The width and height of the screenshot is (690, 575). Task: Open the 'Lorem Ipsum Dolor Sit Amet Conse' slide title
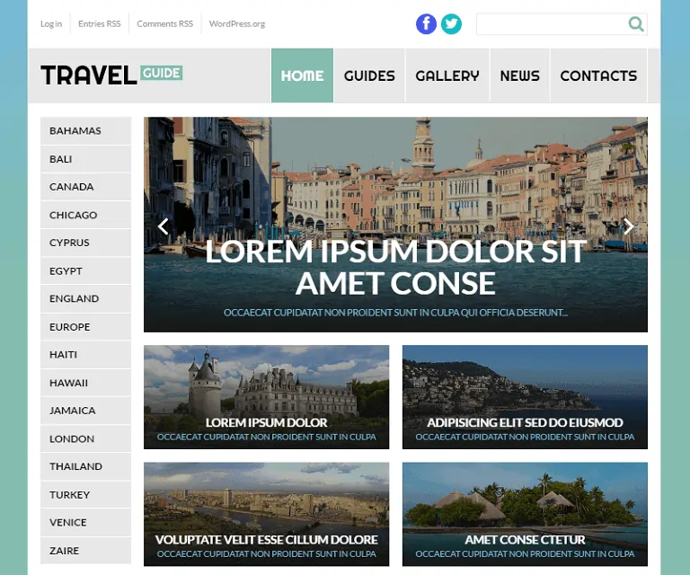(x=395, y=267)
